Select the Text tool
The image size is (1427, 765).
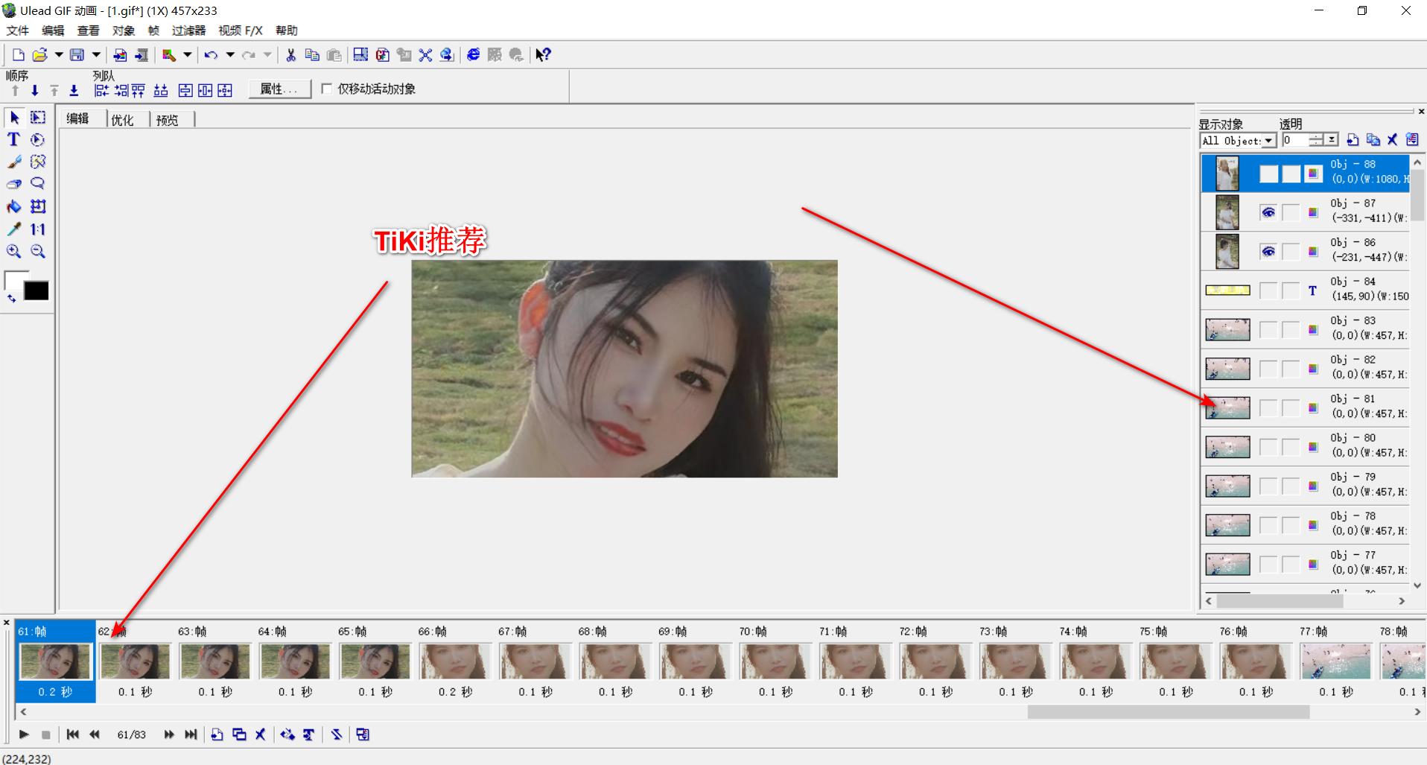(x=13, y=140)
